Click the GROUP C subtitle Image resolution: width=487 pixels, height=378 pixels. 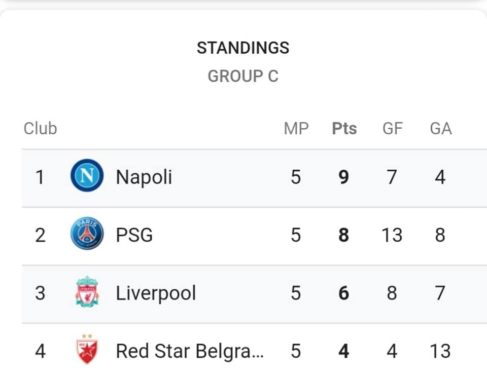[x=243, y=77]
